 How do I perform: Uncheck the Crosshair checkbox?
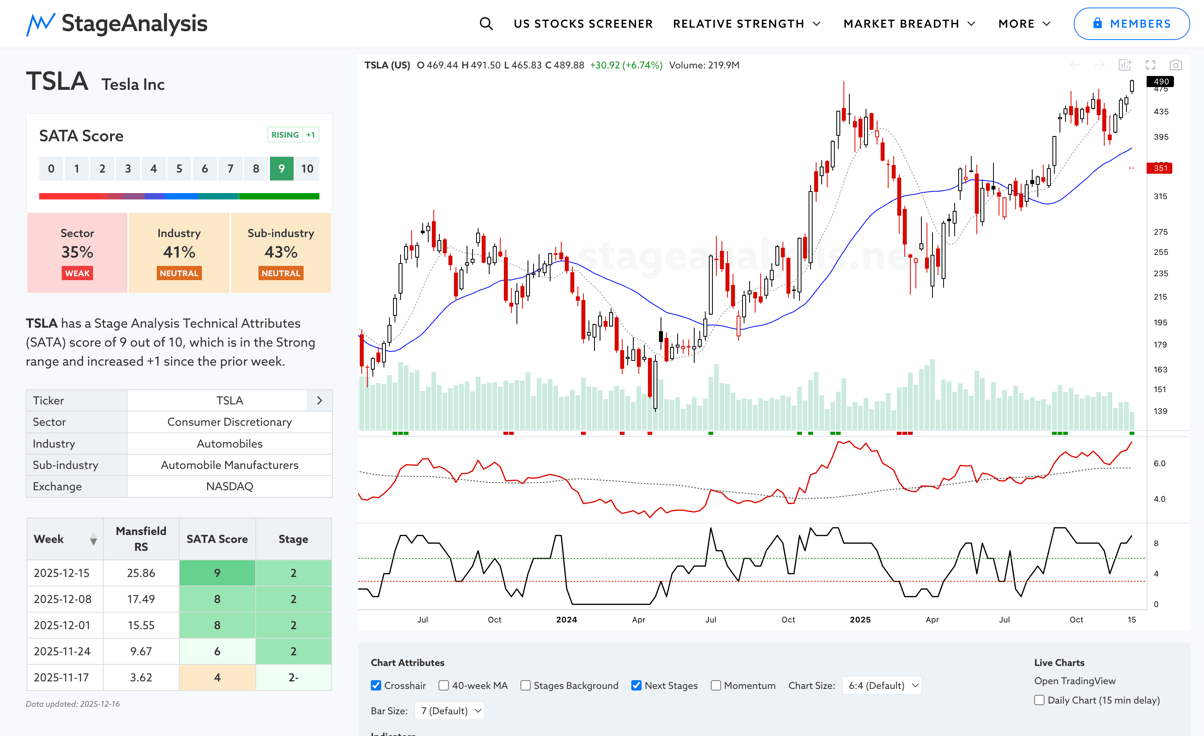(x=376, y=685)
